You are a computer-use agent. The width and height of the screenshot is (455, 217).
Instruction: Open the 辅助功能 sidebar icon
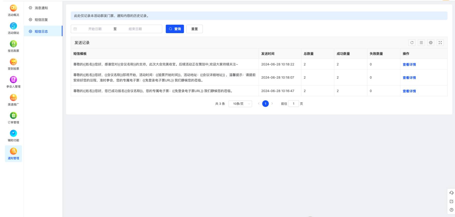[x=13, y=136]
